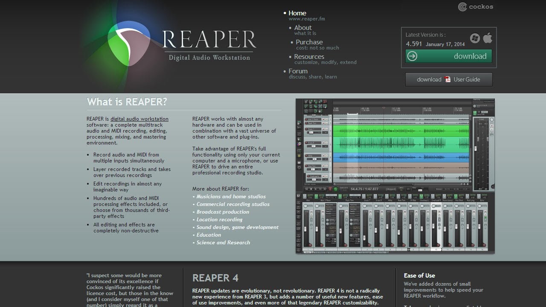This screenshot has width=546, height=307.
Task: Click 'We've added dozens of small' paragraph
Action: click(444, 290)
